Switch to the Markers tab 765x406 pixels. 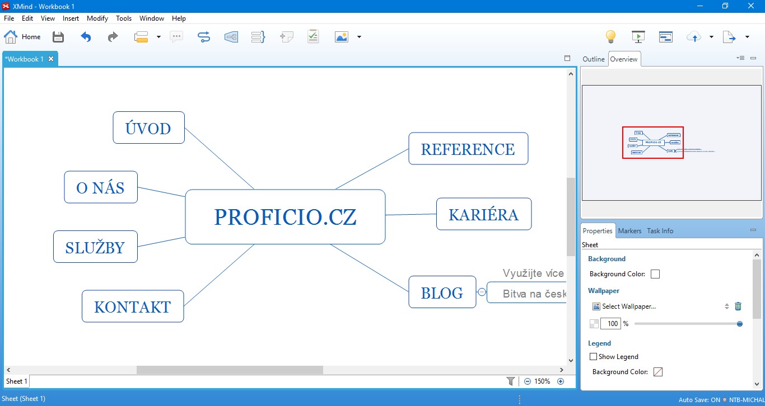pos(630,231)
